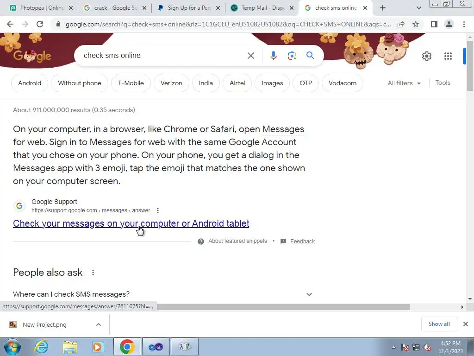The height and width of the screenshot is (356, 474).
Task: Show hidden system tray icons
Action: (x=393, y=348)
